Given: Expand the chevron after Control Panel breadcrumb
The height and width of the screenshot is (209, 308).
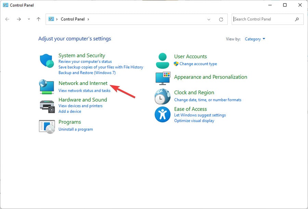Looking at the screenshot, I should (88, 19).
